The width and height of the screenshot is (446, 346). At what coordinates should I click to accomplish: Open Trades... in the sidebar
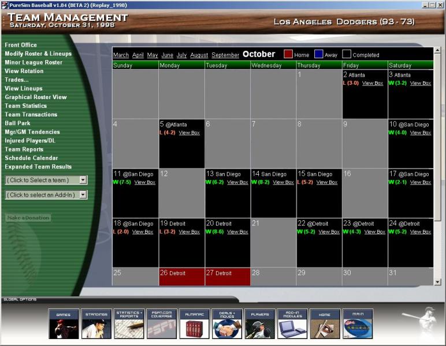coord(17,80)
